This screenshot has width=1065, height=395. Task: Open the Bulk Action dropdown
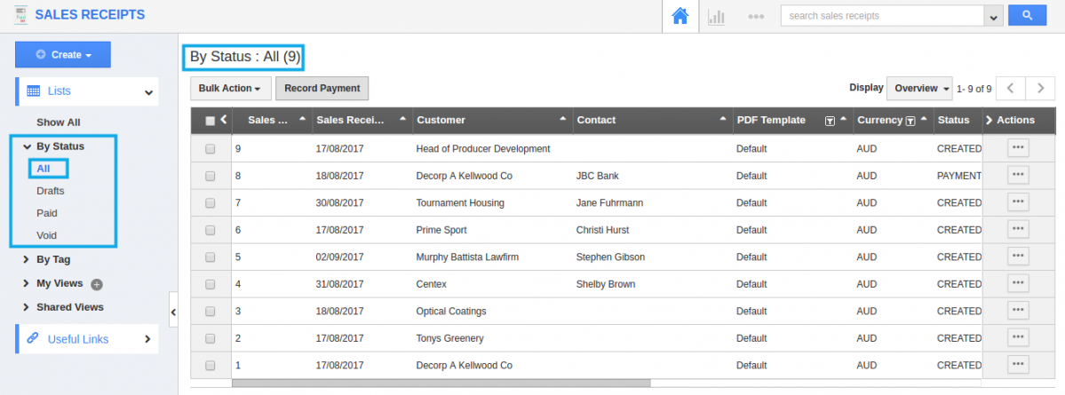coord(229,89)
